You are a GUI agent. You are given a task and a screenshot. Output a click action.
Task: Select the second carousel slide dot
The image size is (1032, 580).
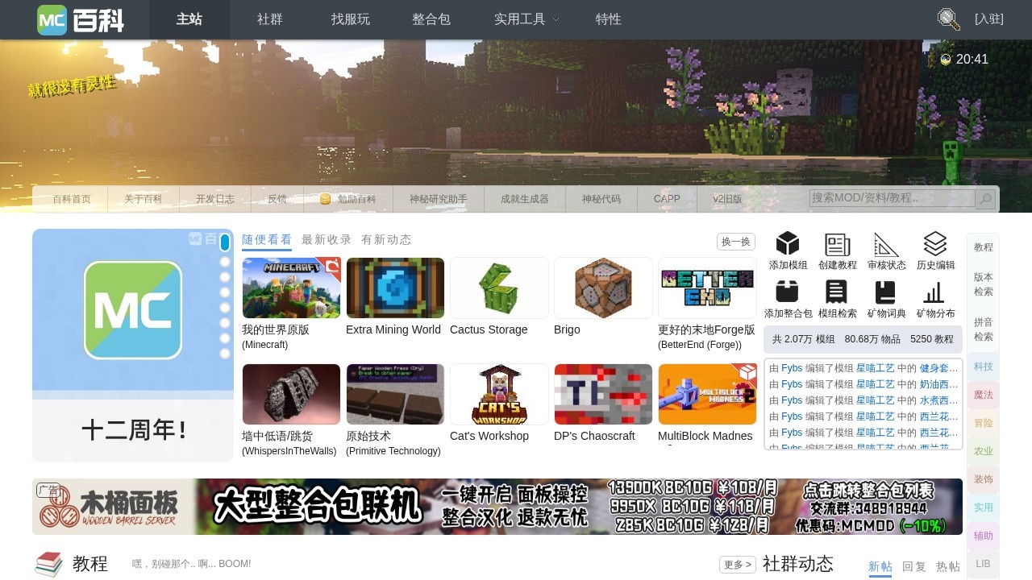coord(225,262)
